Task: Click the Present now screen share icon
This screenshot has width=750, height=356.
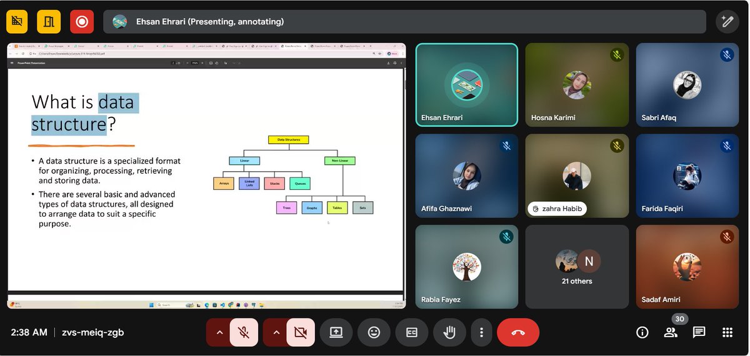Action: (x=336, y=332)
